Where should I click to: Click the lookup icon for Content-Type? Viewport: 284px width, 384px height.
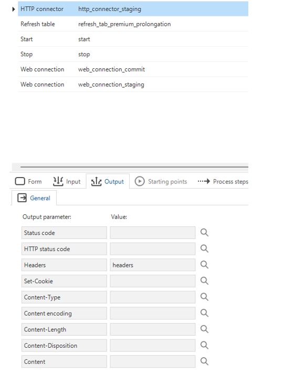(204, 297)
